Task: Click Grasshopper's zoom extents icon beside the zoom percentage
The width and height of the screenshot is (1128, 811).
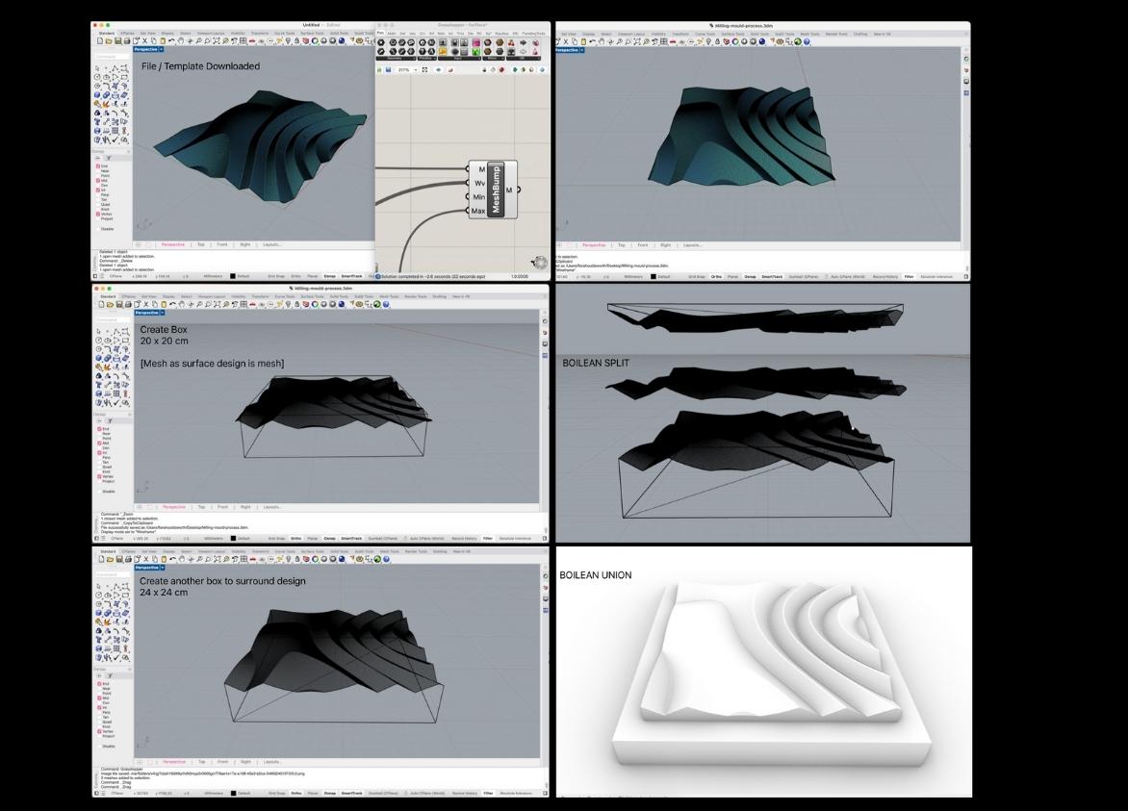Action: click(x=425, y=69)
